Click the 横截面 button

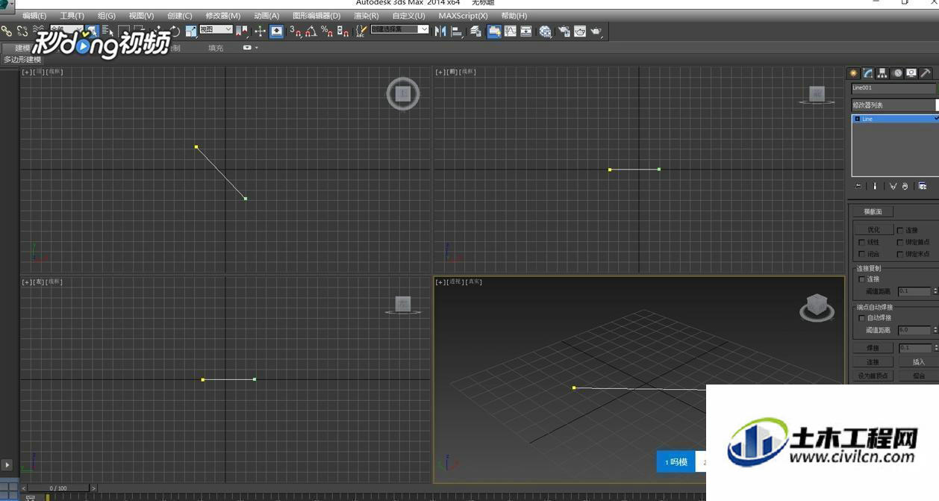(x=873, y=212)
